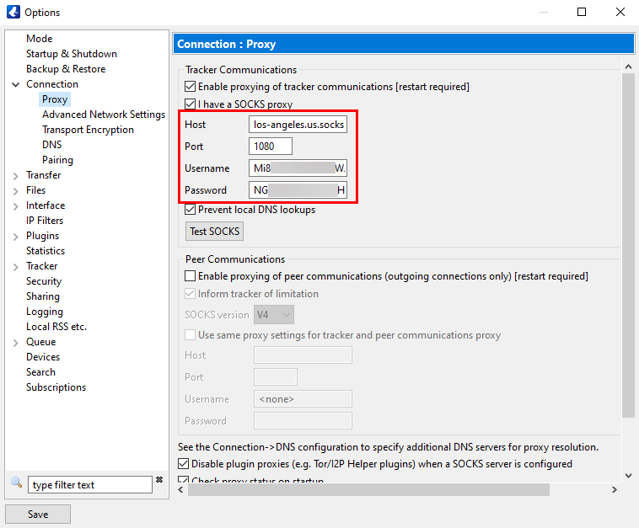Viewport: 639px width, 528px height.
Task: Open the SOCKS version dropdown
Action: (x=274, y=315)
